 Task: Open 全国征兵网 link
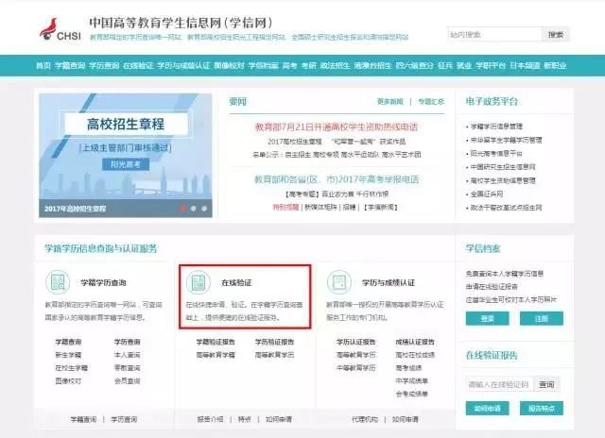pyautogui.click(x=487, y=194)
